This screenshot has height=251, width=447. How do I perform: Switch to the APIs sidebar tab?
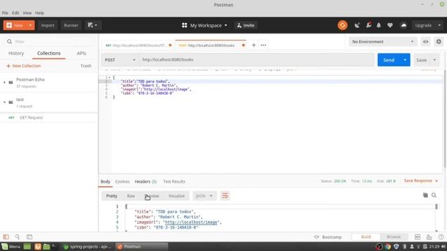tap(81, 53)
